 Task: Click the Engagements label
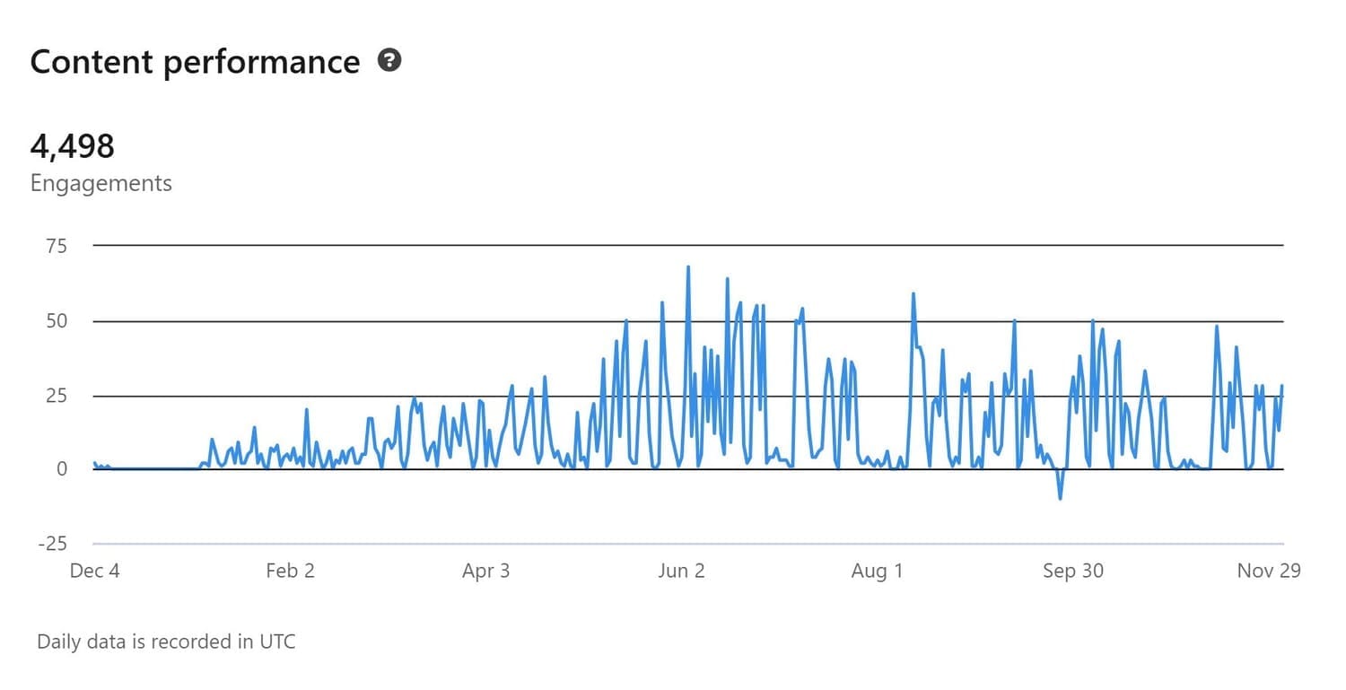coord(101,183)
